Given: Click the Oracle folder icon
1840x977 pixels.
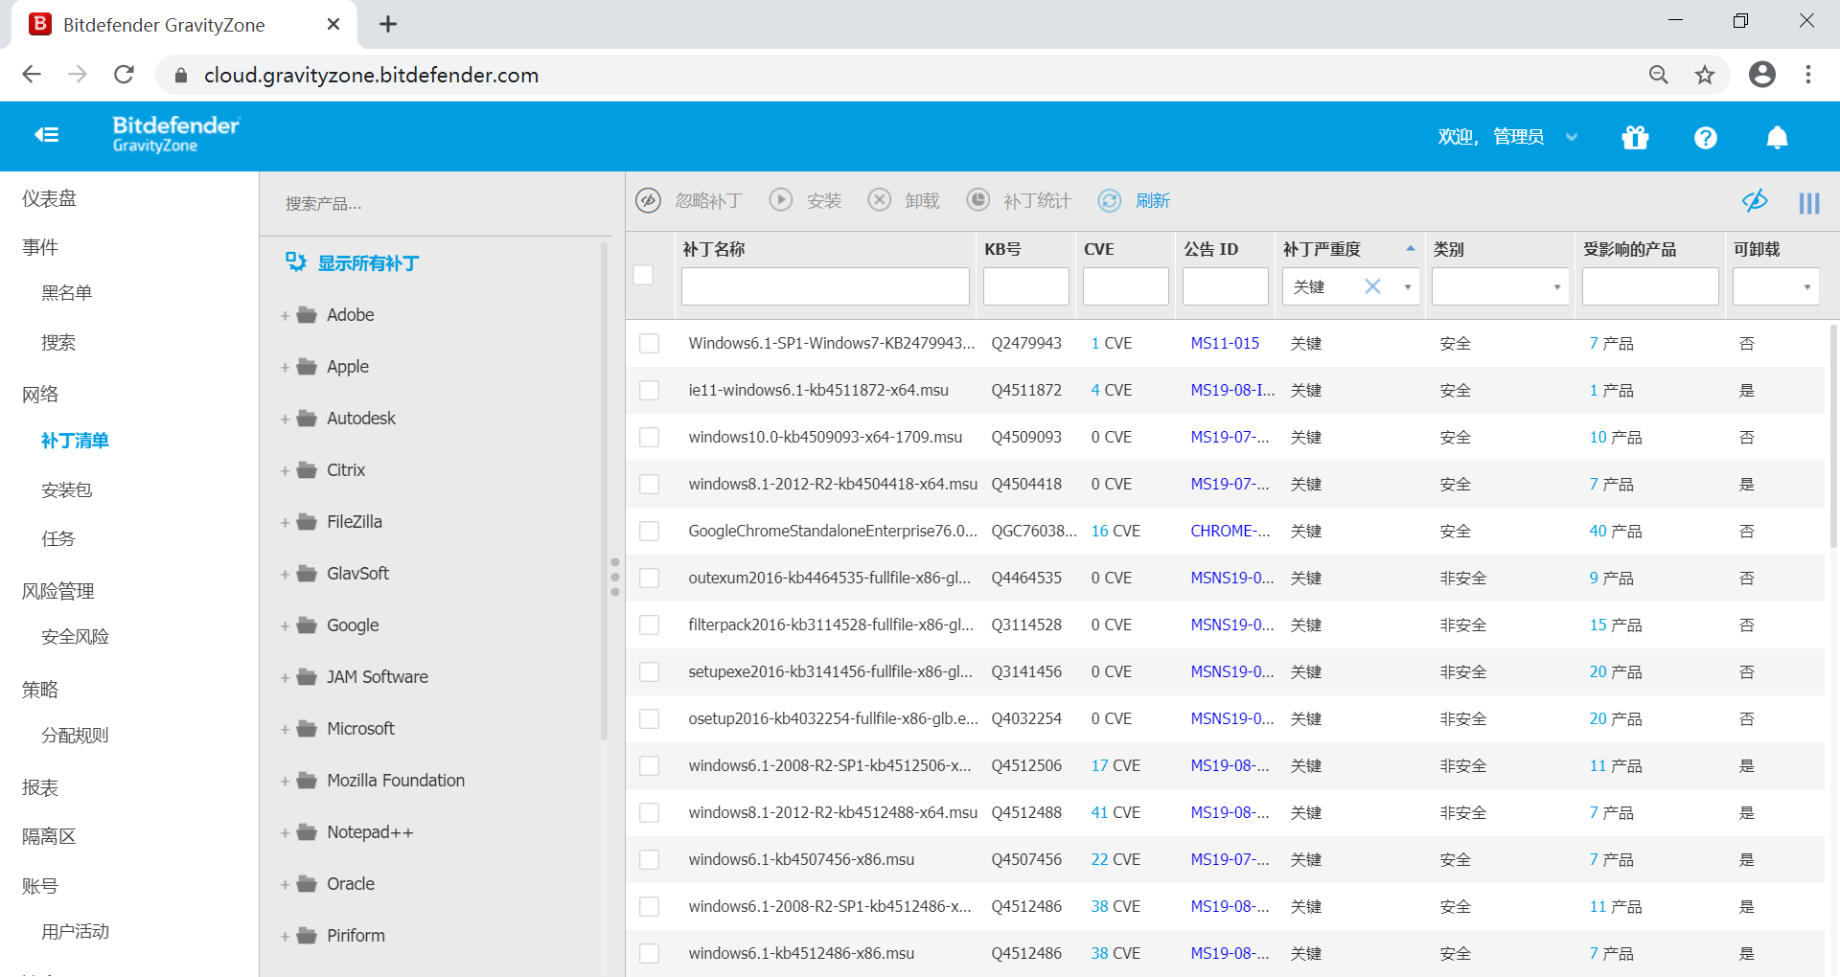Looking at the screenshot, I should [x=307, y=883].
